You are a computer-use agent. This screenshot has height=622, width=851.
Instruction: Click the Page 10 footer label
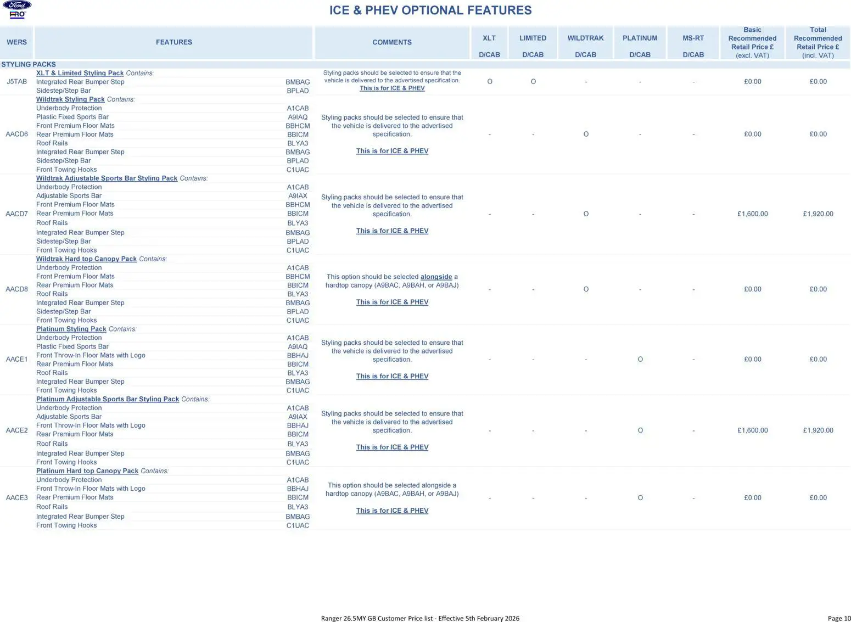pyautogui.click(x=839, y=618)
